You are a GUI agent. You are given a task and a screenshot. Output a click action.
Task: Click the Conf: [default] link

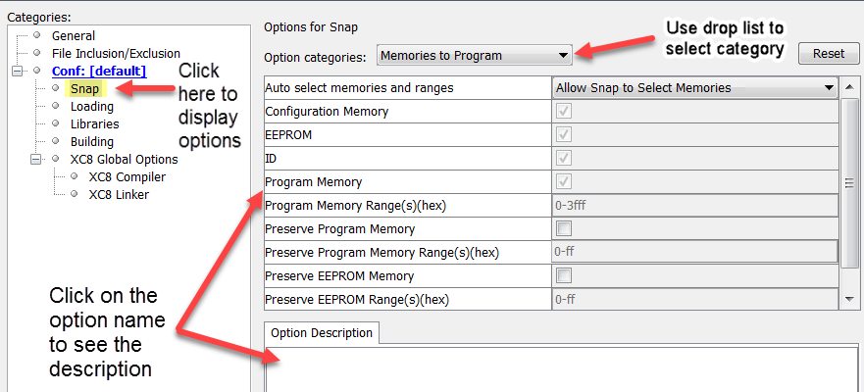(98, 72)
